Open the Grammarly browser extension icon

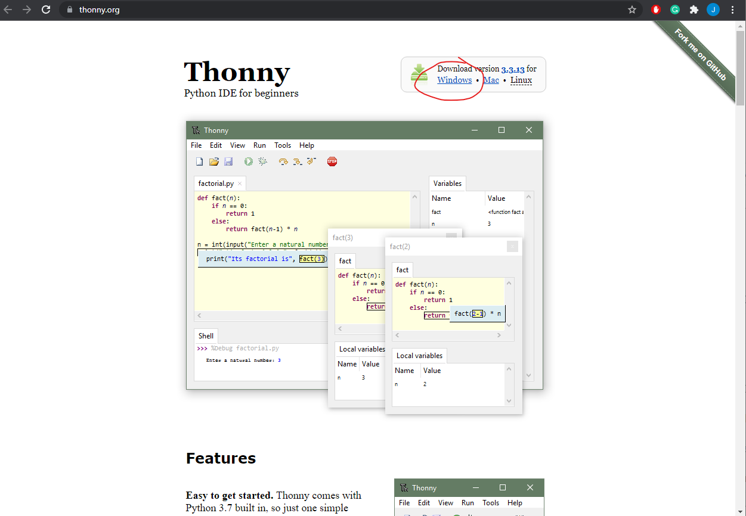pyautogui.click(x=674, y=10)
